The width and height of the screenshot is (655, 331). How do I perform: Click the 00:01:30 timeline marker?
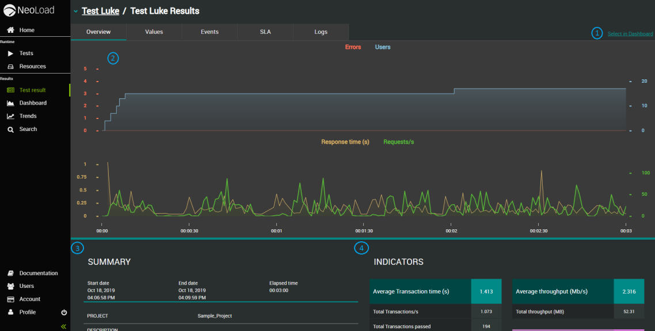[364, 231]
